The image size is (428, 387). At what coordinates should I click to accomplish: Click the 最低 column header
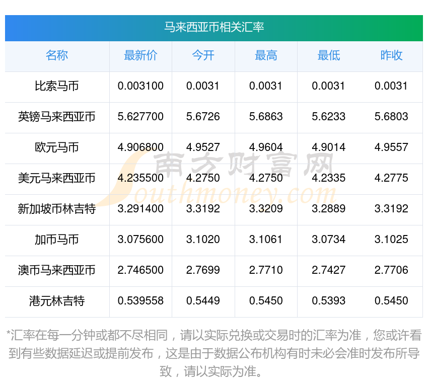click(329, 56)
